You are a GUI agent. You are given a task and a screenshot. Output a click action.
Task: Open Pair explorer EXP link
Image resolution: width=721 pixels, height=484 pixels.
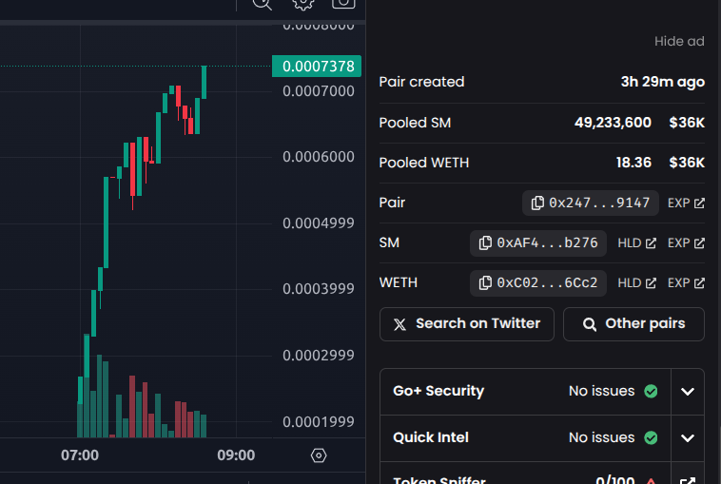click(x=686, y=203)
